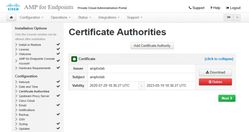Open Upstream Proxy Server settings
This screenshot has height=132, width=249.
pyautogui.click(x=34, y=96)
